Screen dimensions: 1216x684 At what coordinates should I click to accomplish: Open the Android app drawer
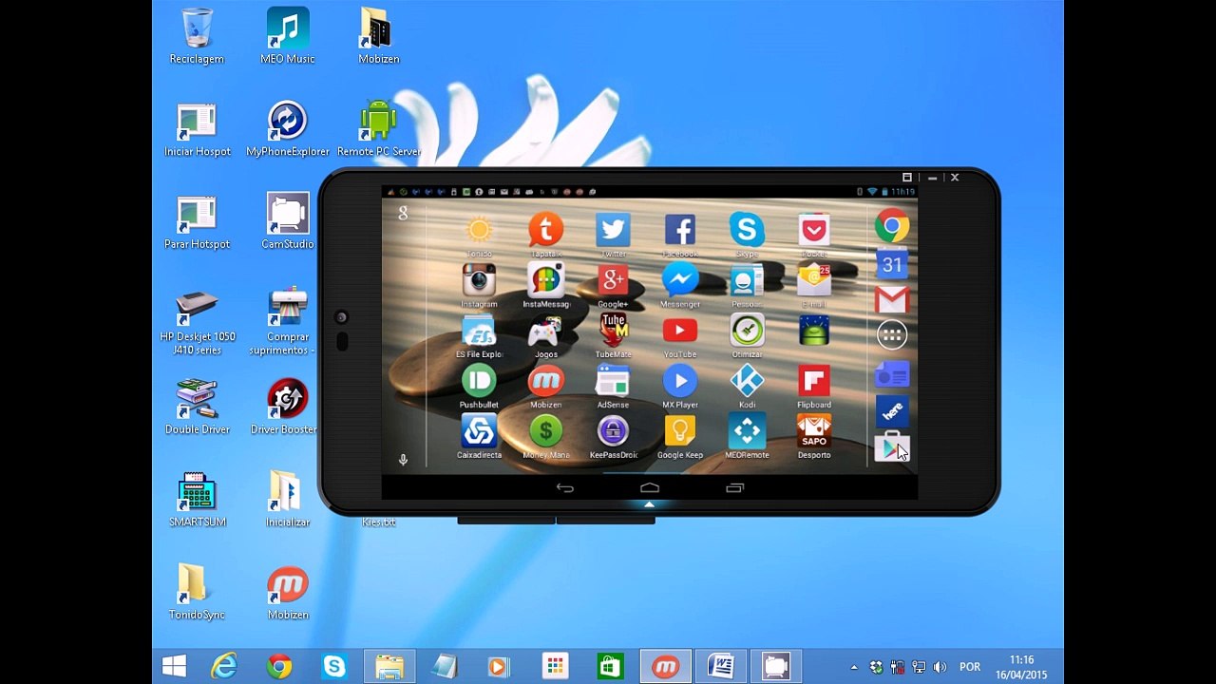tap(892, 334)
